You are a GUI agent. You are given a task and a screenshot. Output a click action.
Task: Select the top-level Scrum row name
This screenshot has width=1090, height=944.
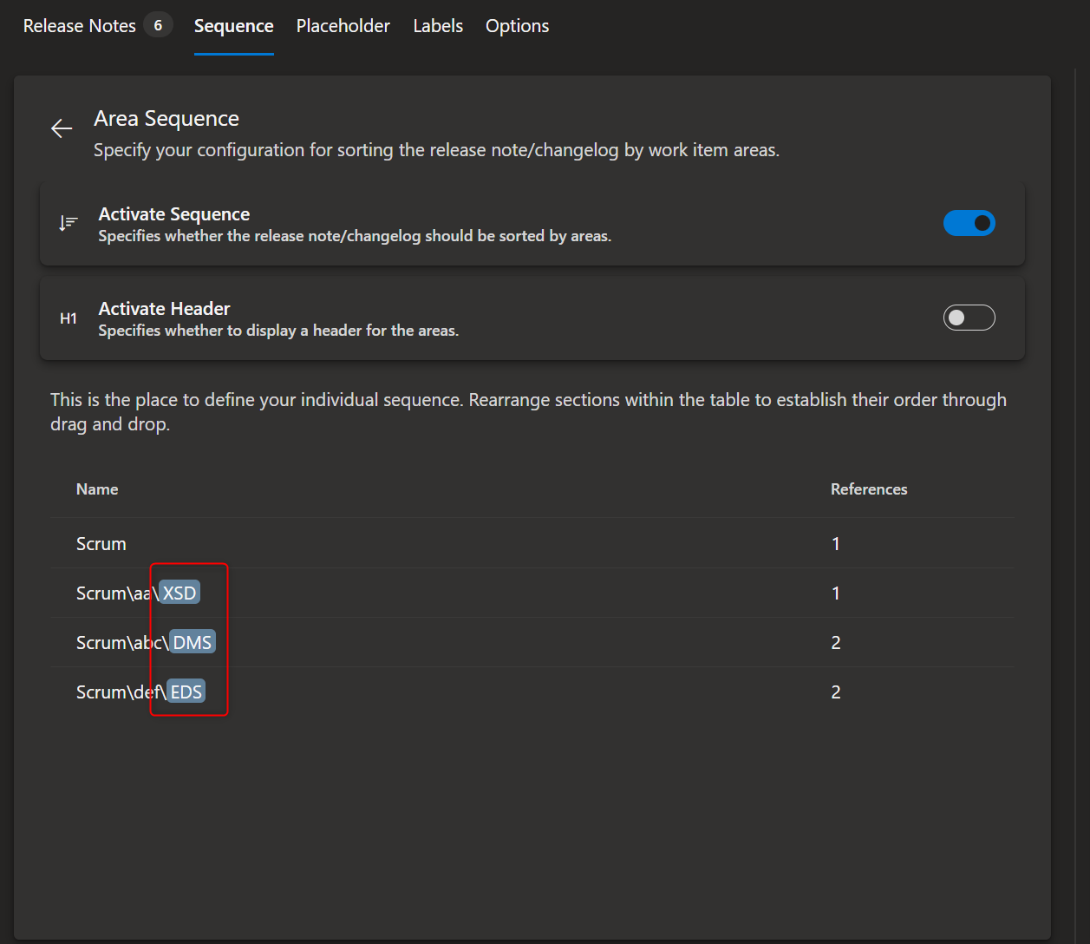(x=101, y=544)
